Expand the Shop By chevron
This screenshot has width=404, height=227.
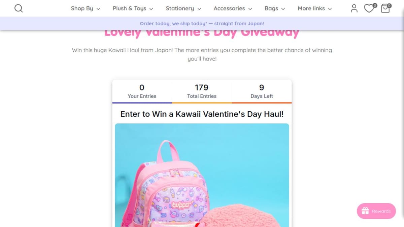tap(98, 9)
